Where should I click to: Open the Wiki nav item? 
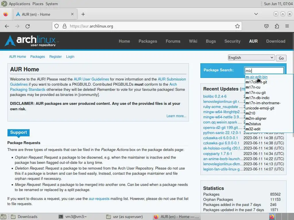(x=193, y=41)
